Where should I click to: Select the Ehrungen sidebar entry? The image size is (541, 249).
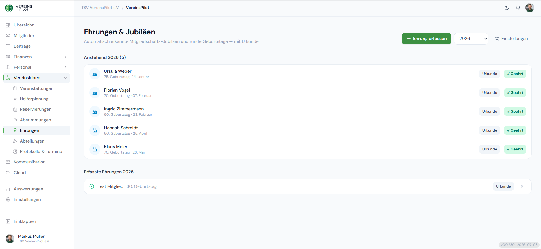(36, 130)
